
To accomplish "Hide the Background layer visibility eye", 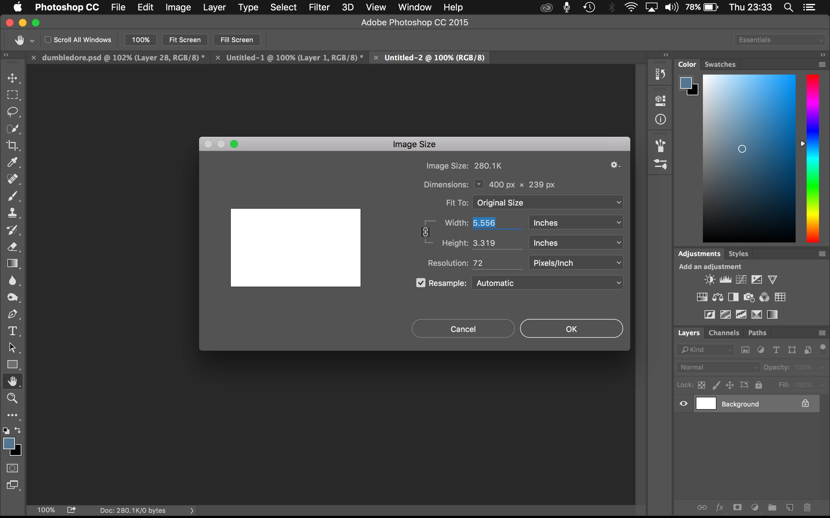I will pos(683,404).
